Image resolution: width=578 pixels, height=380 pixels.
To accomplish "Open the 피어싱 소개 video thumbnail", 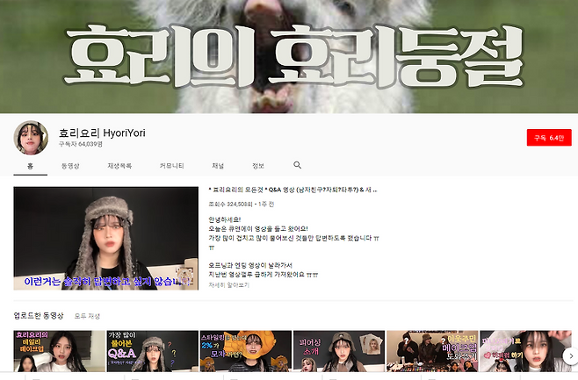I will pyautogui.click(x=339, y=351).
